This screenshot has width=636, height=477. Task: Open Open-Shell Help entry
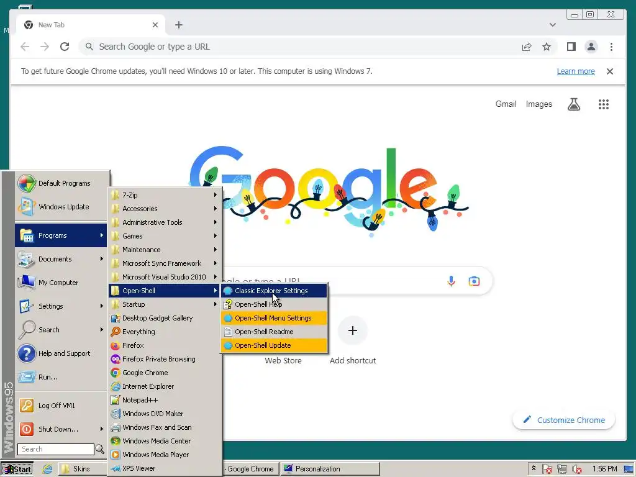coord(274,304)
